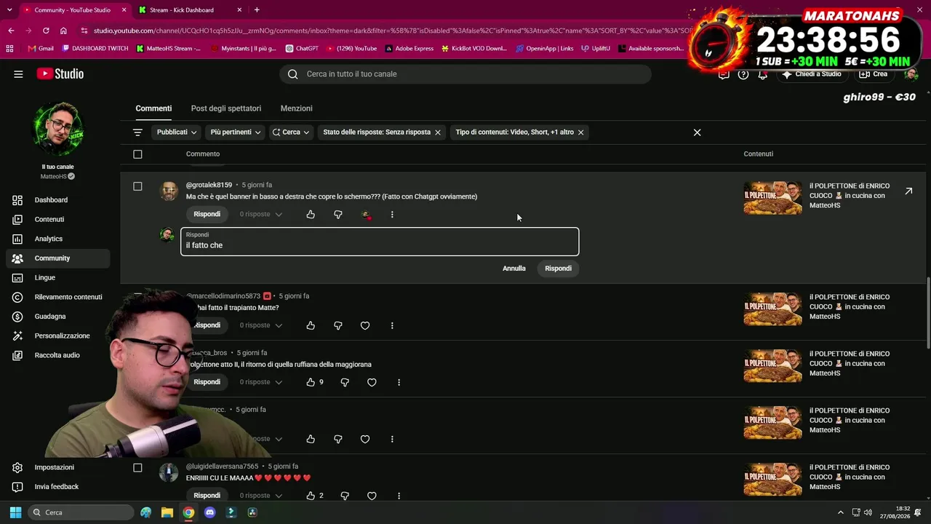
Task: Like the comment by @grotalek8159
Action: (311, 215)
